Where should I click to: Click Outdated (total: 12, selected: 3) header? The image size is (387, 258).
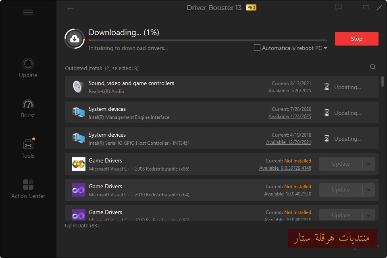click(x=102, y=69)
